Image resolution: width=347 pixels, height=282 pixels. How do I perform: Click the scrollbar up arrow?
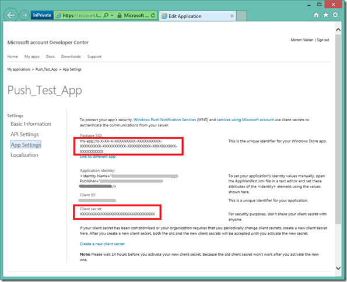click(x=338, y=30)
